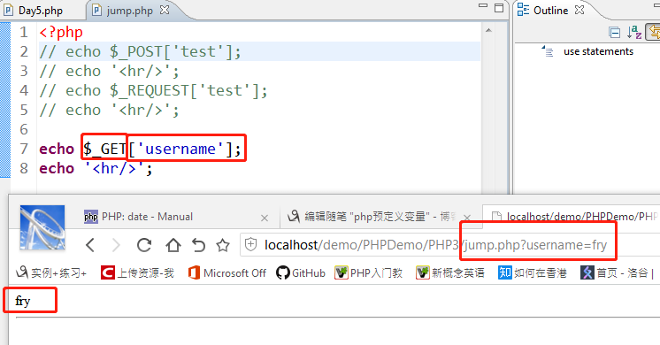The image size is (660, 345).
Task: Close the Outline view
Action: pos(579,10)
